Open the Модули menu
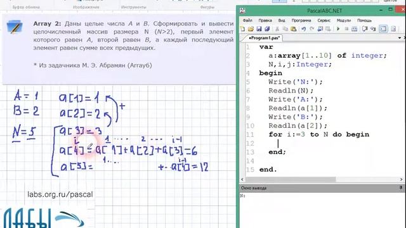Screen dimensions: 406x228 344,20
